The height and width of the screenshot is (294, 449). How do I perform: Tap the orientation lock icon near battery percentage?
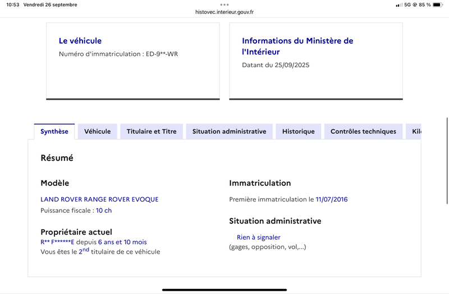point(415,5)
